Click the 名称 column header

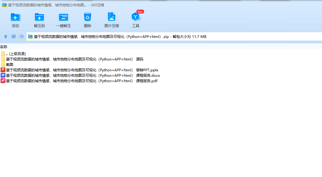[4, 47]
